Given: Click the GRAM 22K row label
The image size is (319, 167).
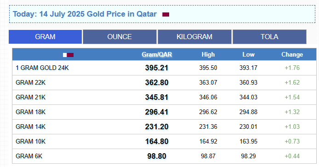Looking at the screenshot, I should (30, 82).
